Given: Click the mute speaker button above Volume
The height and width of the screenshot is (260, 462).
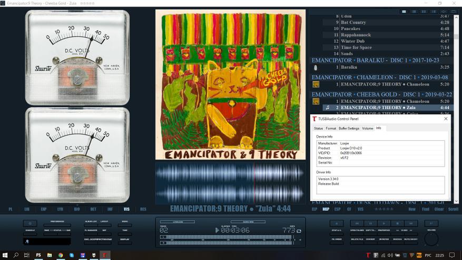Looking at the screenshot, I should pos(431,223).
